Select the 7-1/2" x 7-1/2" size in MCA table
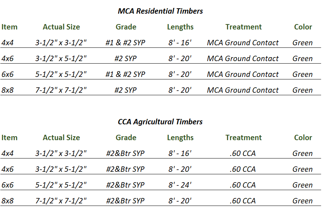Image resolution: width=329 pixels, height=207 pixels. (61, 90)
